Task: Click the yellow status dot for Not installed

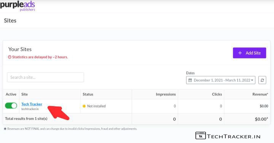Action: coord(84,106)
